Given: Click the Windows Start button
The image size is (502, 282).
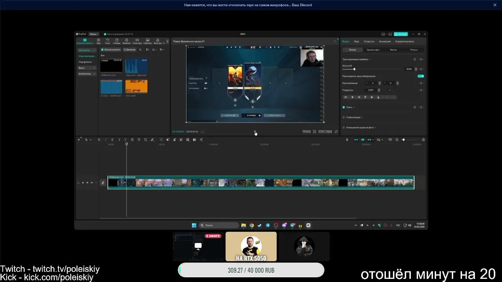Looking at the screenshot, I should pos(194,225).
